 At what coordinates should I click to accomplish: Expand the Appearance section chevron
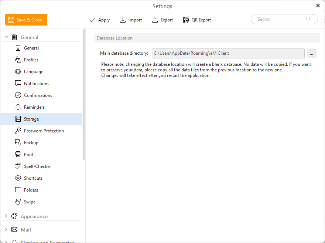6,216
